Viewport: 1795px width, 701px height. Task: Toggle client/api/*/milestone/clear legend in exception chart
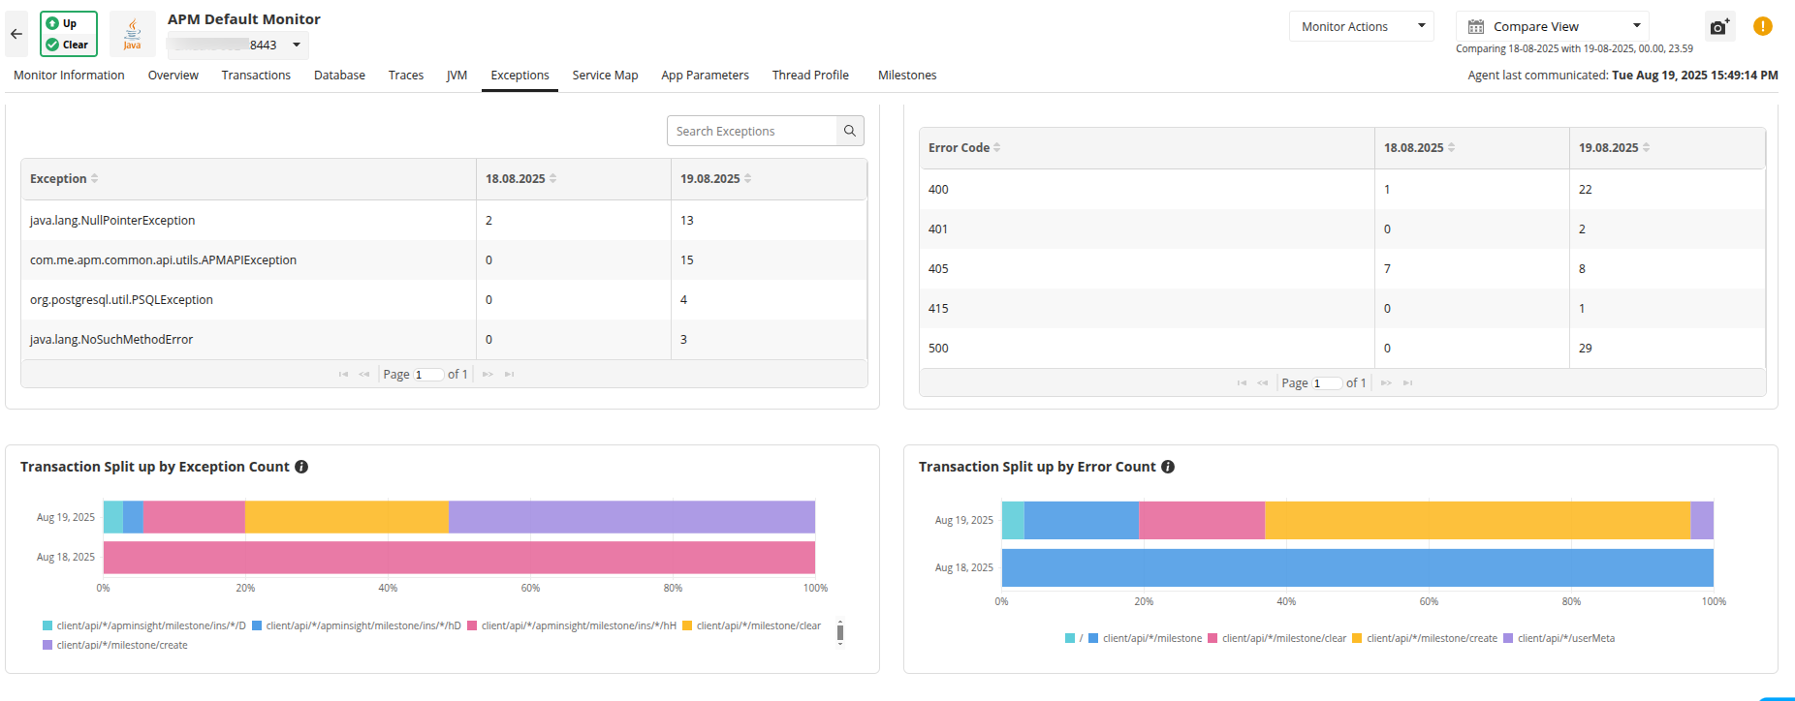(751, 626)
